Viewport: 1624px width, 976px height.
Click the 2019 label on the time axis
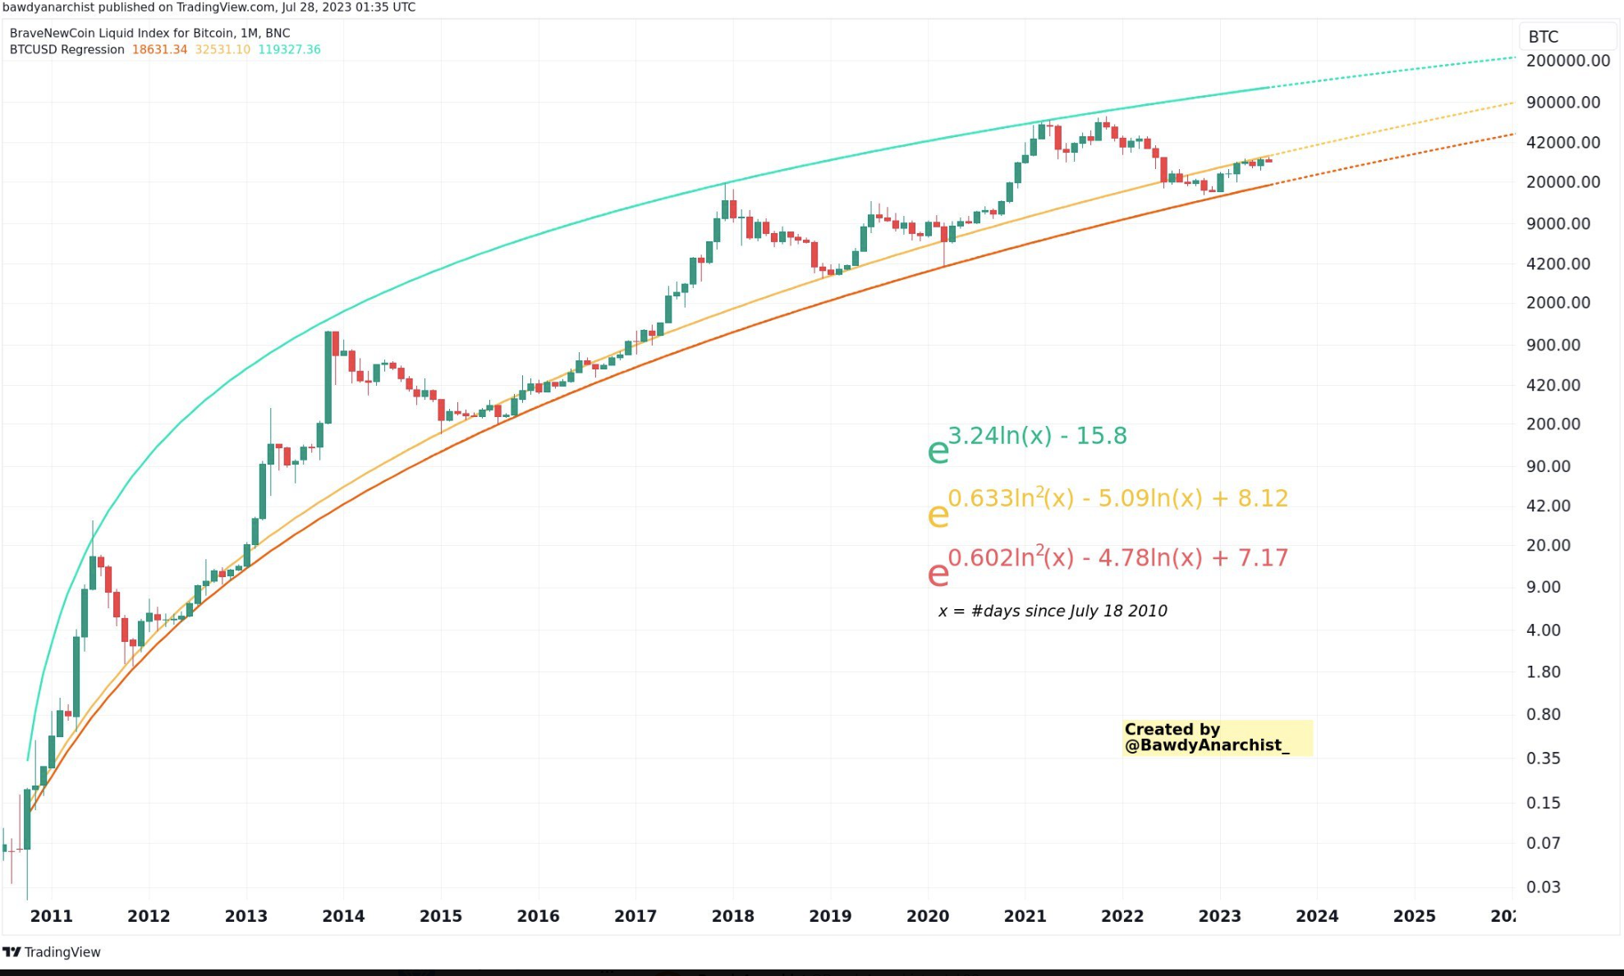click(x=830, y=917)
